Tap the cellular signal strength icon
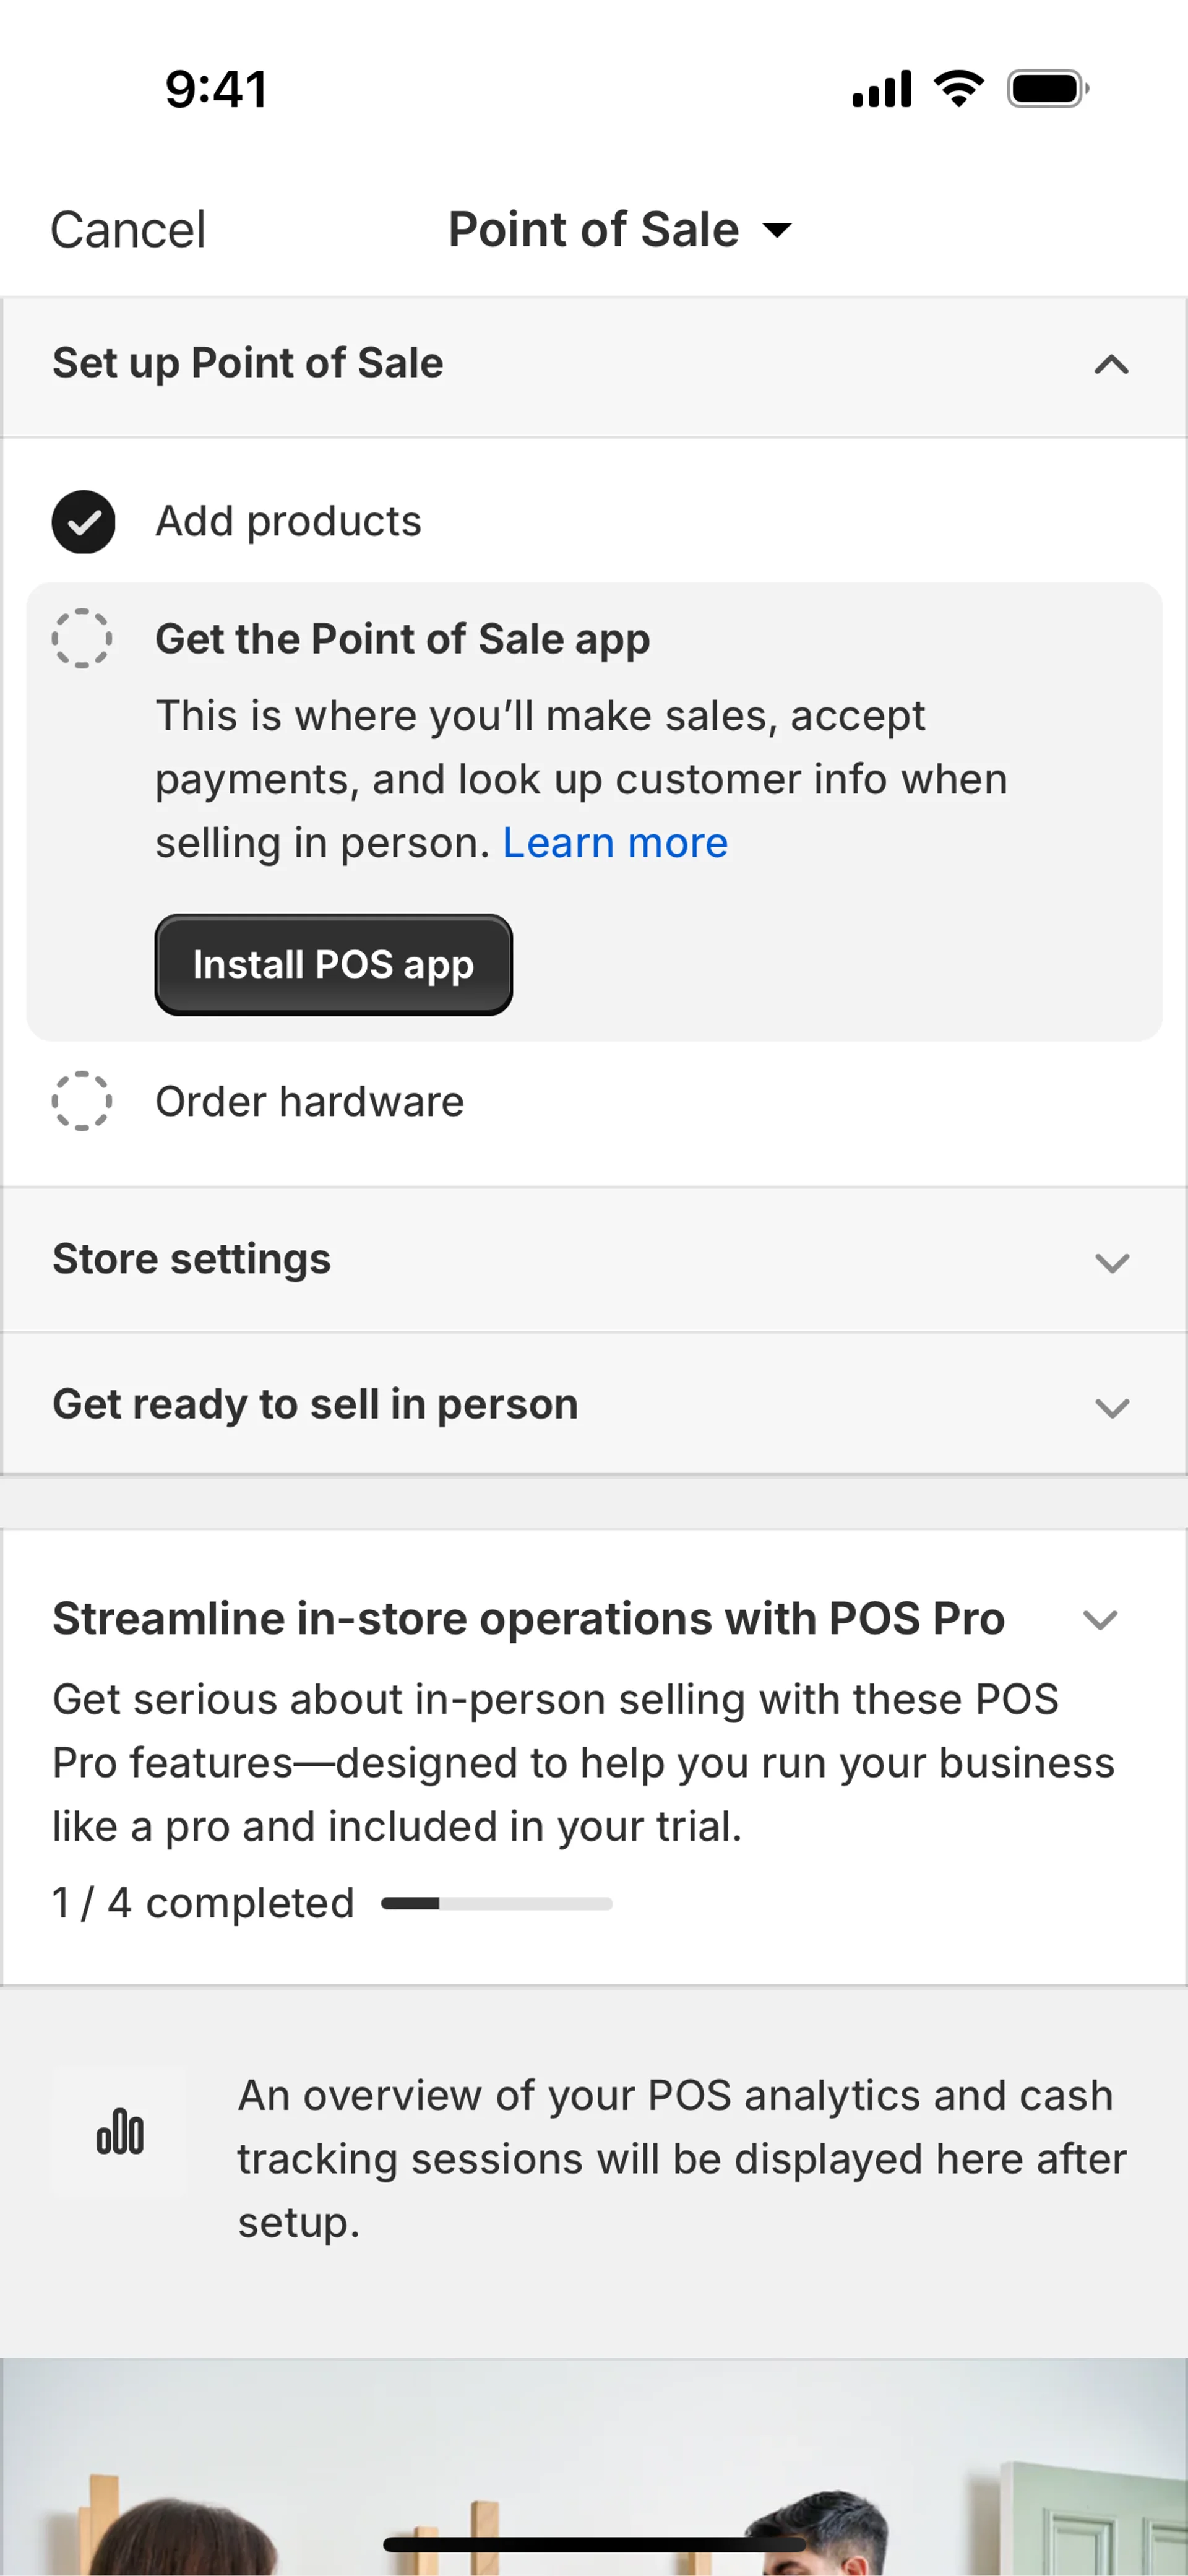Image resolution: width=1188 pixels, height=2576 pixels. (x=881, y=89)
